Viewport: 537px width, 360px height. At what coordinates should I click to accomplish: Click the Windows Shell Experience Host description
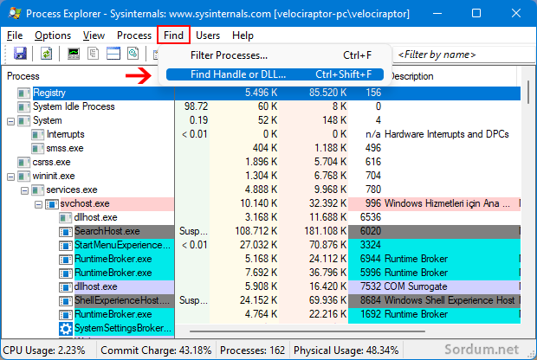[x=450, y=301]
